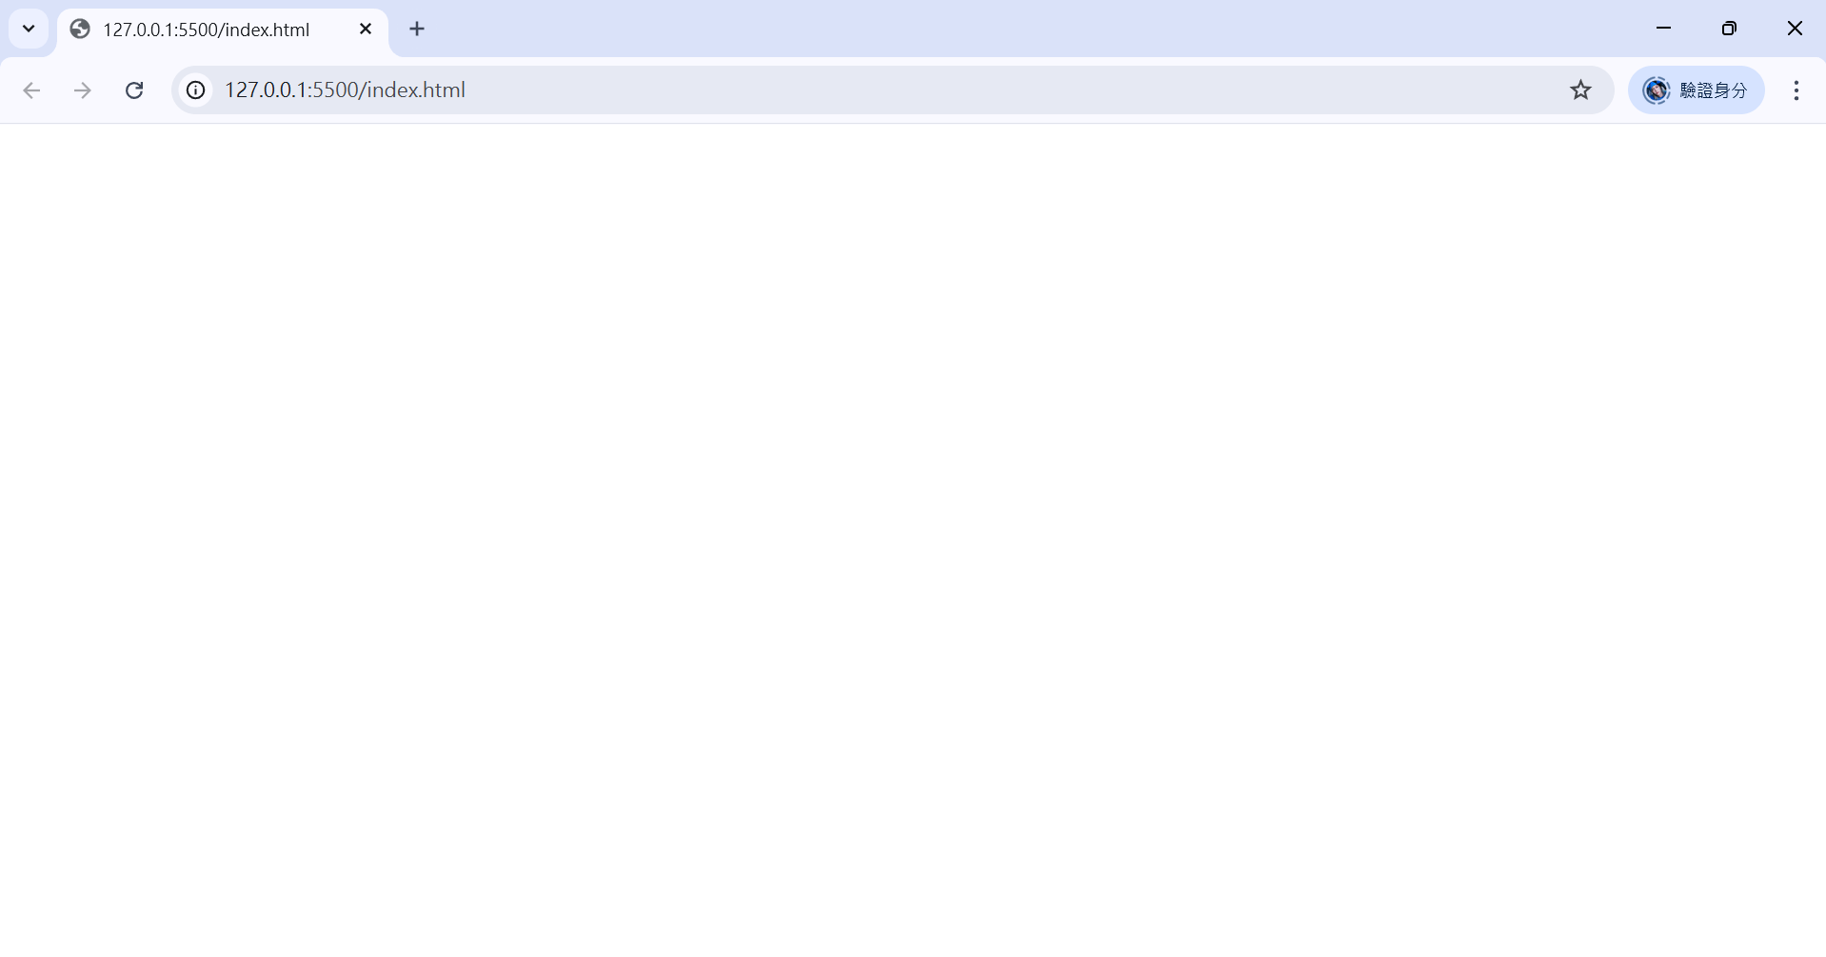Close the Chrome window

pos(1795,29)
